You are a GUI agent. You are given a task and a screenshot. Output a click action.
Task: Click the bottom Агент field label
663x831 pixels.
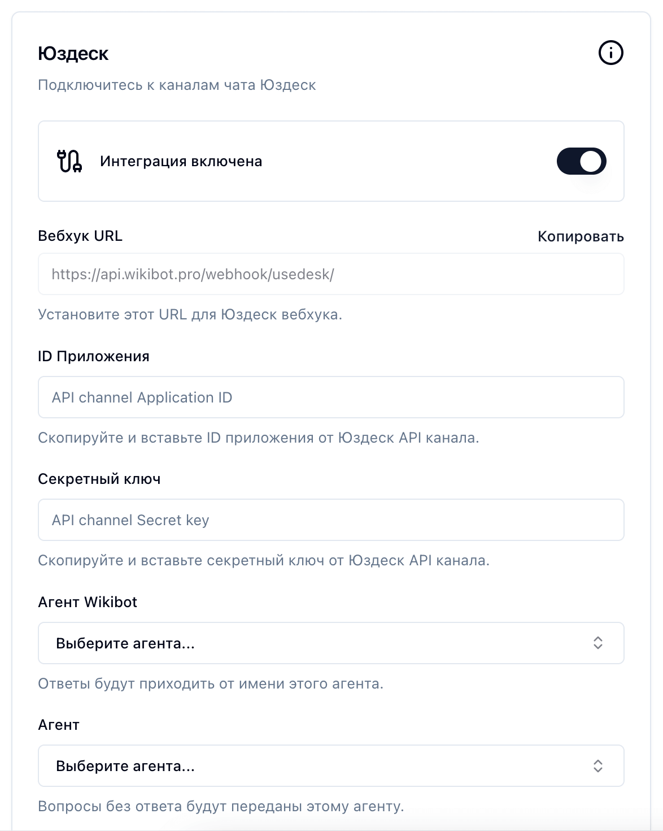tap(59, 725)
